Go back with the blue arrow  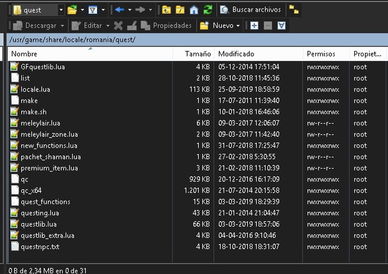point(120,10)
